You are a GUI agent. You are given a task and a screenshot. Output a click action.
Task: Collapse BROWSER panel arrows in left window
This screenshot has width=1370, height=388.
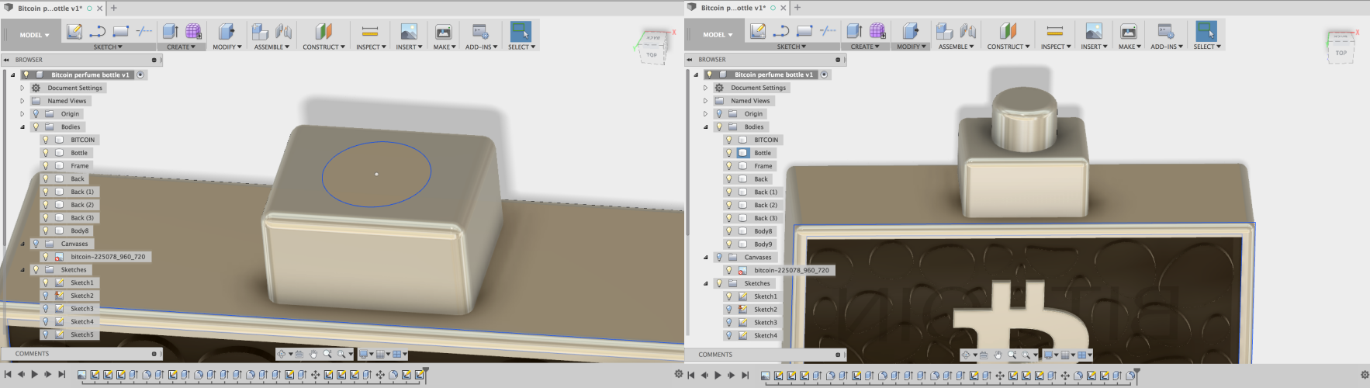pyautogui.click(x=6, y=60)
